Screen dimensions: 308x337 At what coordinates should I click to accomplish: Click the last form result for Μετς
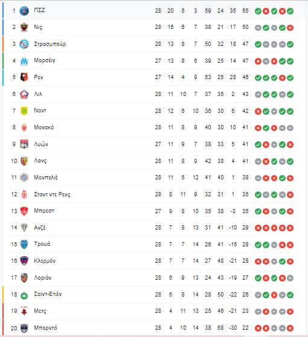click(x=290, y=312)
